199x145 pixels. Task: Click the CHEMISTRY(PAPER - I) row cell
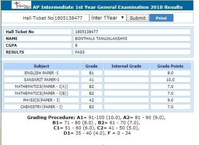click(x=42, y=107)
